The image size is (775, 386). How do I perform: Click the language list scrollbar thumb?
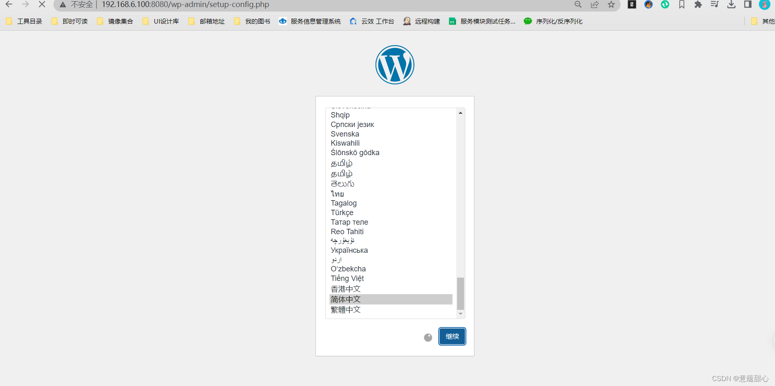[x=460, y=294]
